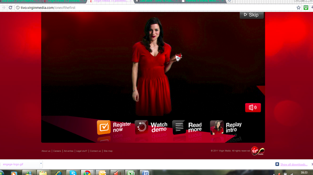Screen dimensions: 313x175
Task: Open the new tab button
Action: coord(229,1)
